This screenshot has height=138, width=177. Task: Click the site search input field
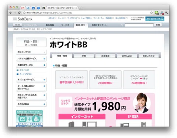[x=139, y=25]
